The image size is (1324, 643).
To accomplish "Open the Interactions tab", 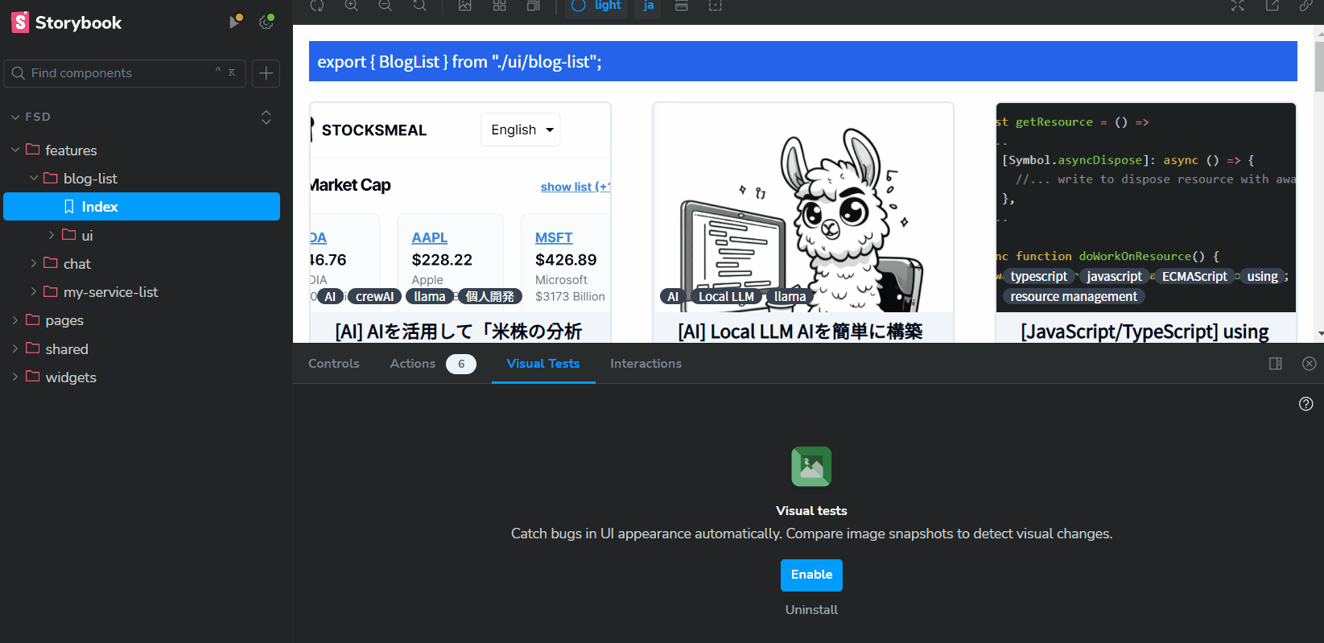I will (x=646, y=364).
